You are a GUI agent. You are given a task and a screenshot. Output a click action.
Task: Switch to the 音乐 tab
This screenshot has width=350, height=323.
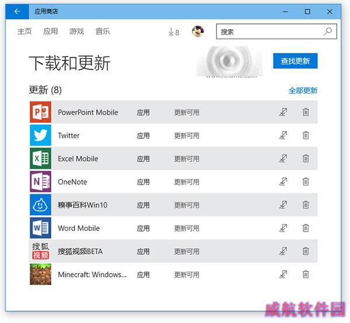(103, 31)
